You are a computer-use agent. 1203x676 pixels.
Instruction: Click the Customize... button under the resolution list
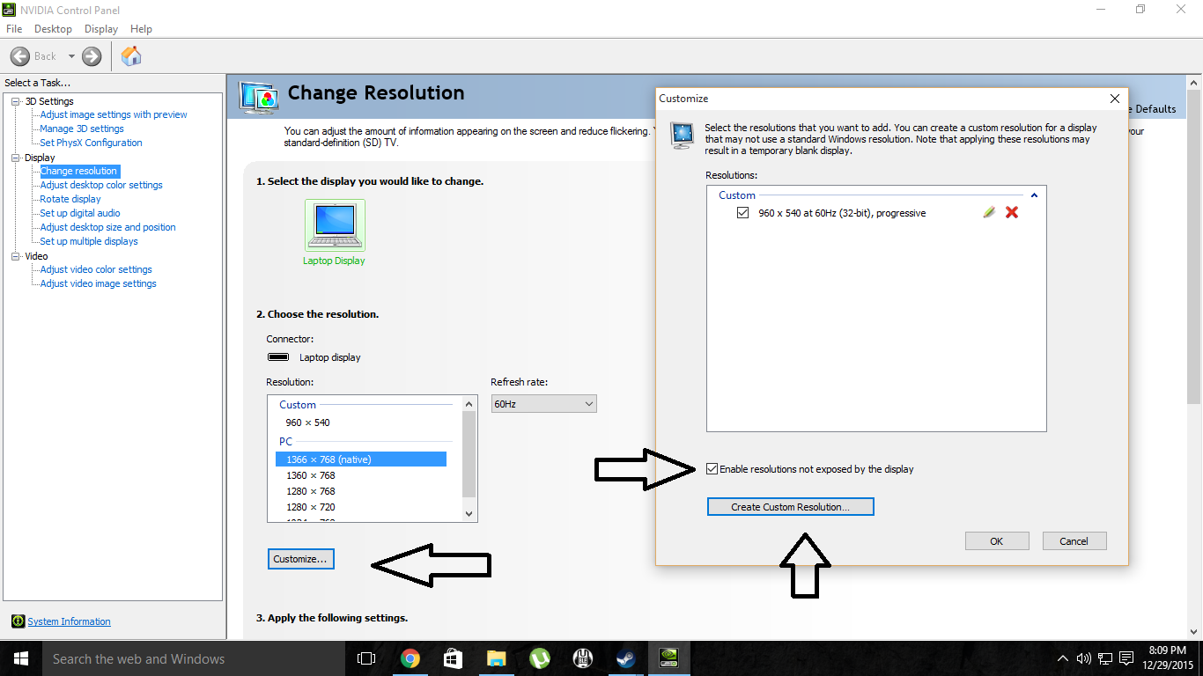301,559
